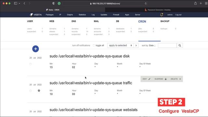Viewport: 208px width, 117px height.
Task: Expand the sidebar dropdown chevron in Safari
Action: [19, 4]
